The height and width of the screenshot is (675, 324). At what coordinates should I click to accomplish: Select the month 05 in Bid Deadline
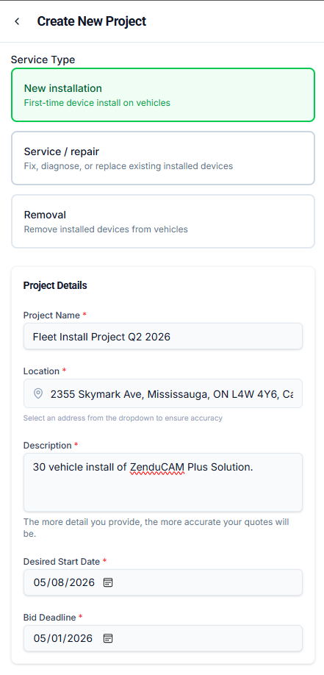pos(40,638)
